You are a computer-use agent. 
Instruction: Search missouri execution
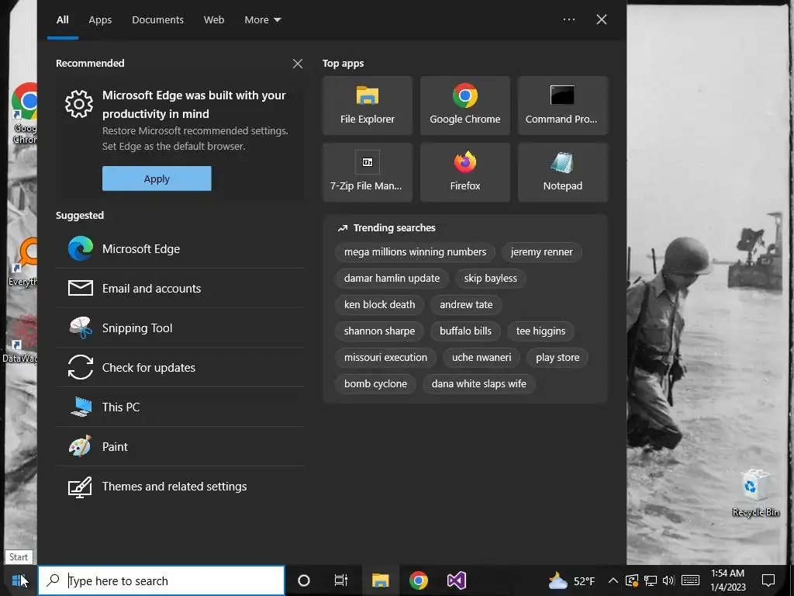click(x=385, y=357)
